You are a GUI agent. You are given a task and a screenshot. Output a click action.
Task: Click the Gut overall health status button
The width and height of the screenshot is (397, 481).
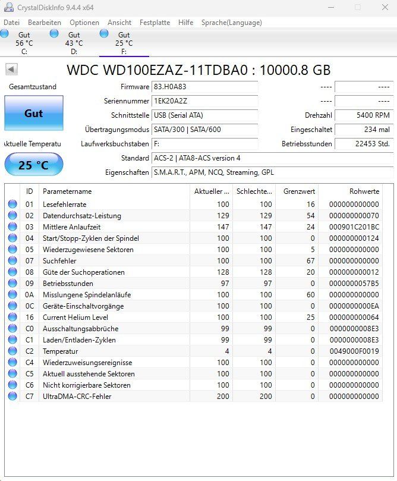coord(34,113)
